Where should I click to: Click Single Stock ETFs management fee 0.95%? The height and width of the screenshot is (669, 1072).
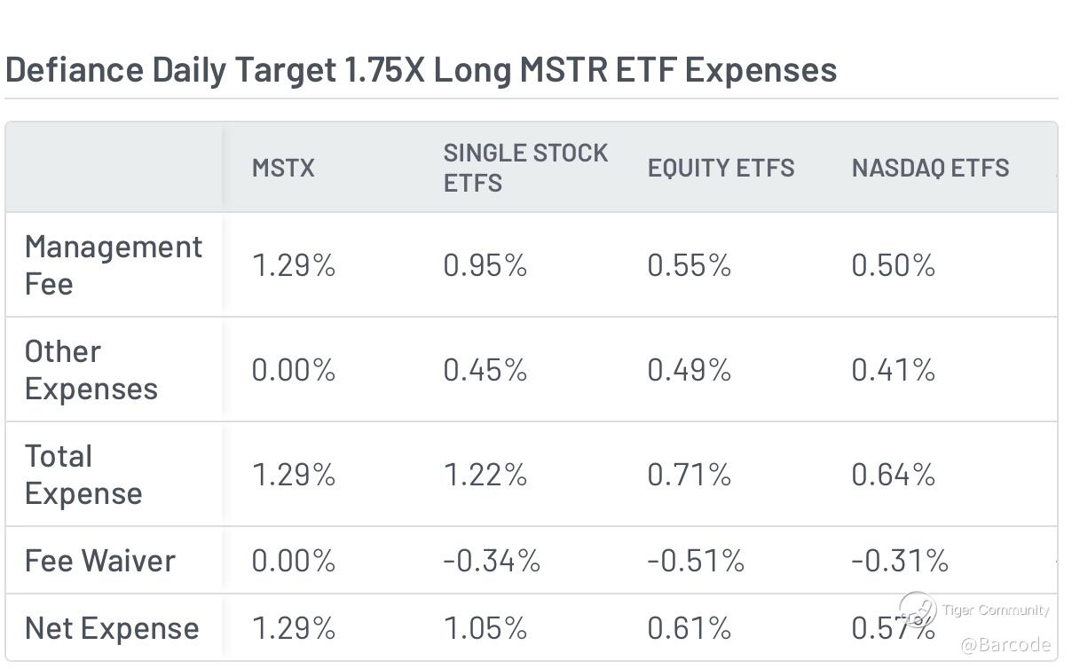[x=485, y=265]
